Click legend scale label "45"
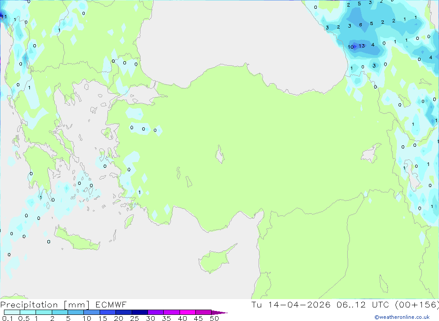This screenshot has height=321, width=439. [198, 318]
